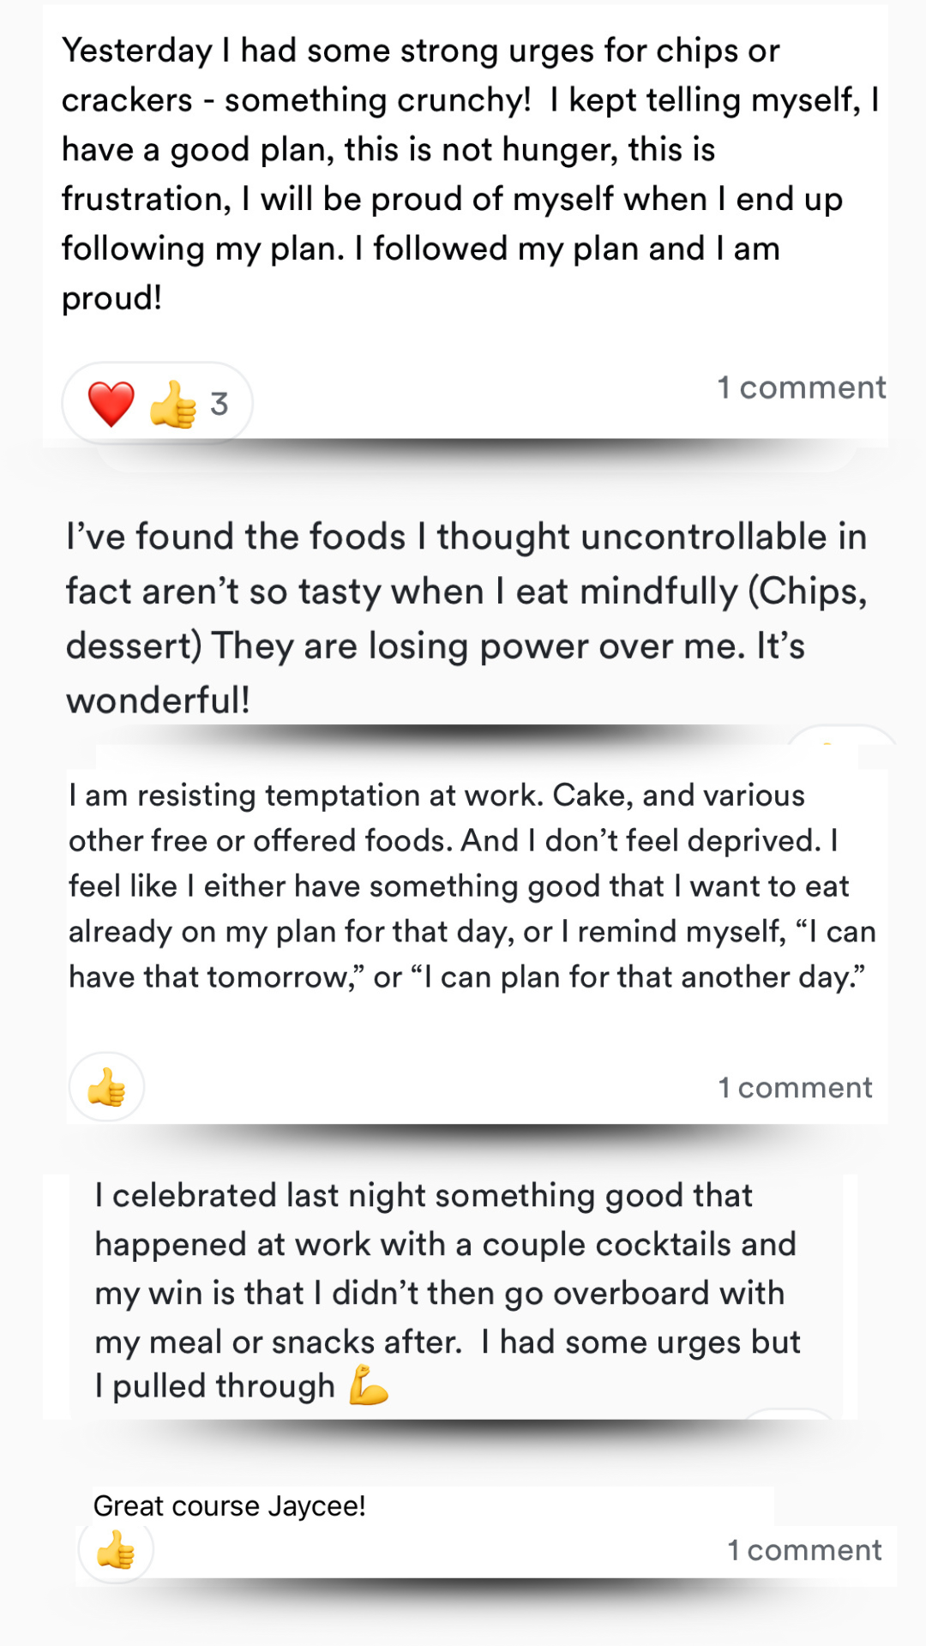The height and width of the screenshot is (1646, 926).
Task: Click the red heart reaction on chips post
Action: click(111, 404)
